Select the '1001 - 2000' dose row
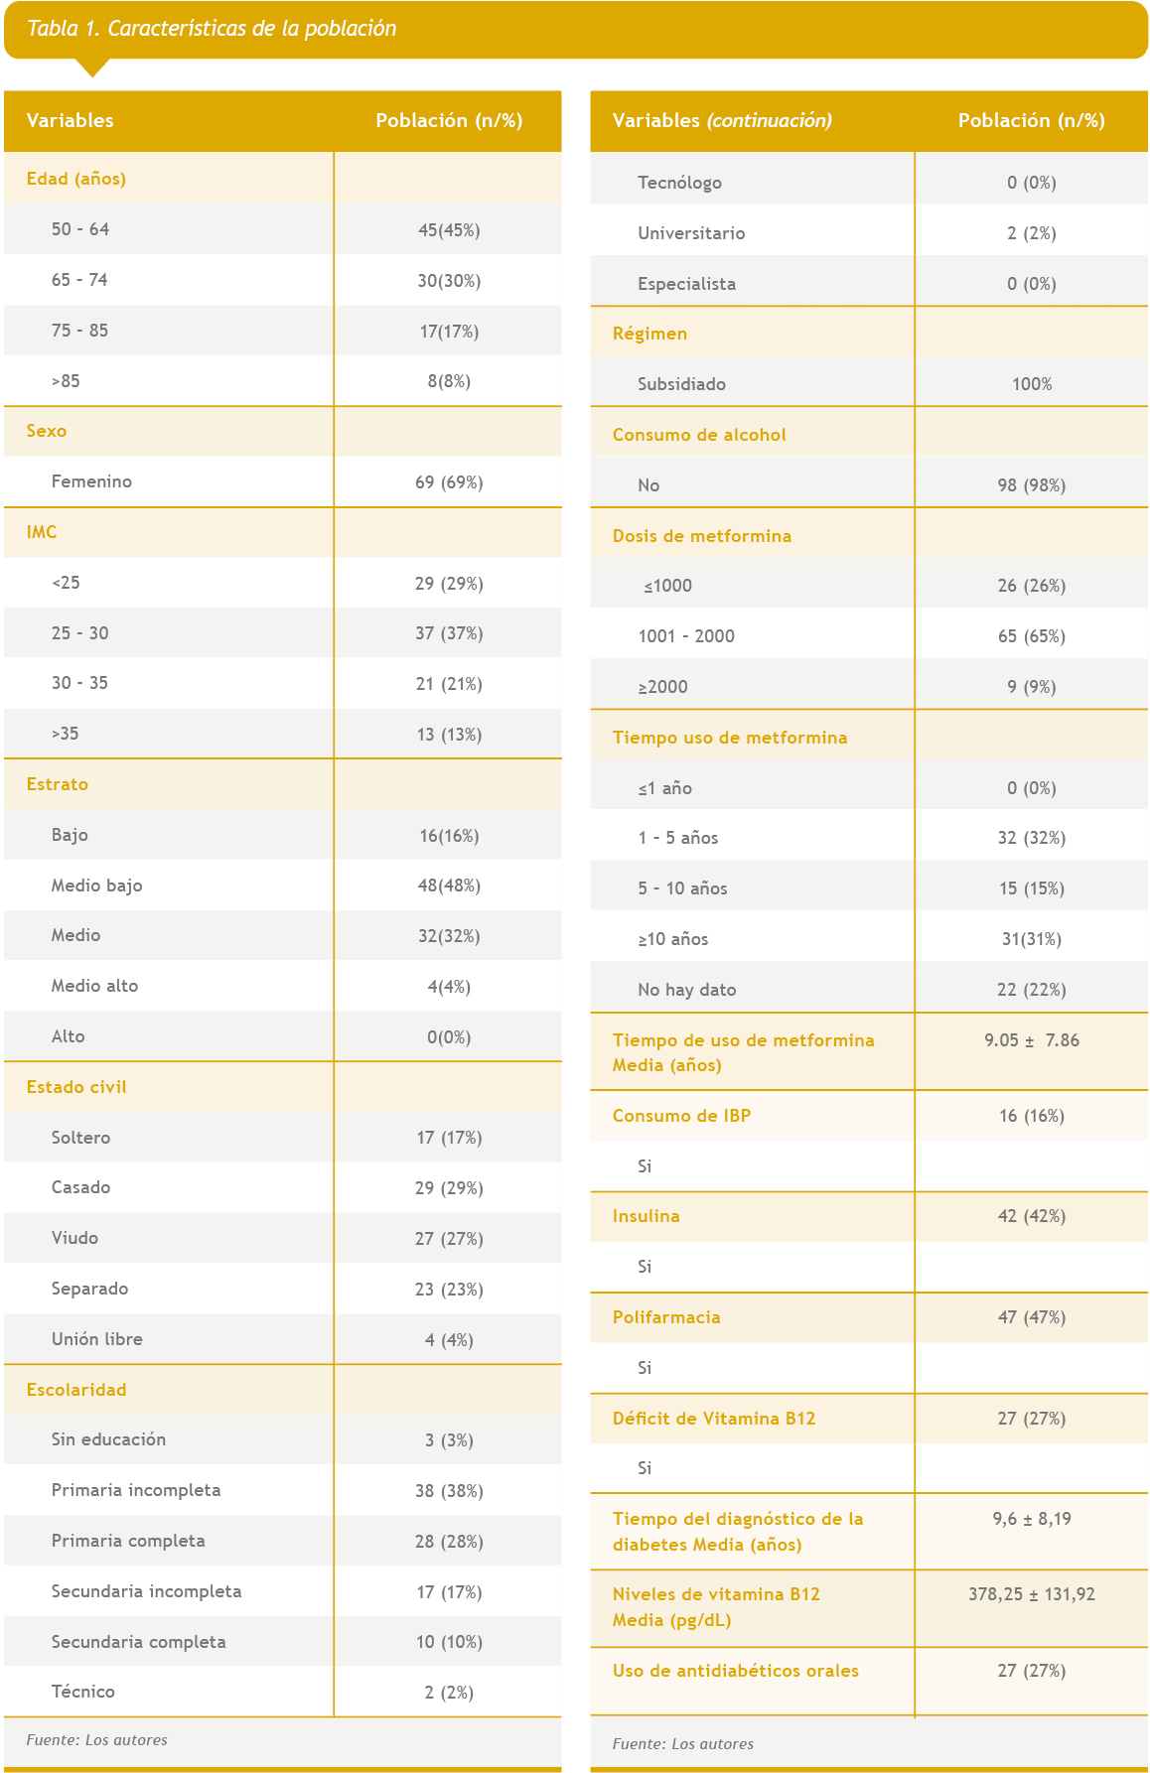 click(686, 637)
